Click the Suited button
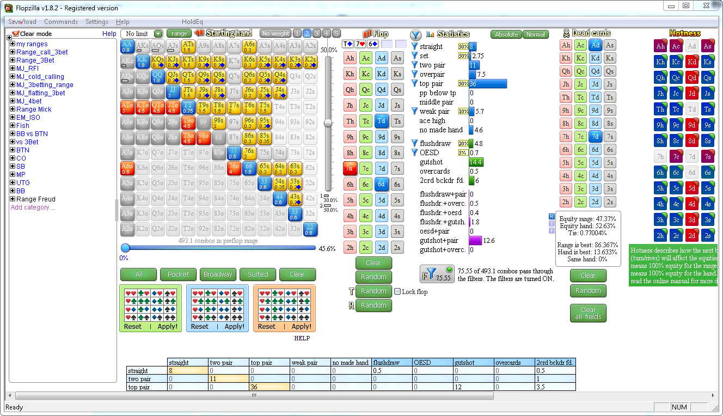Image resolution: width=723 pixels, height=416 pixels. point(258,274)
